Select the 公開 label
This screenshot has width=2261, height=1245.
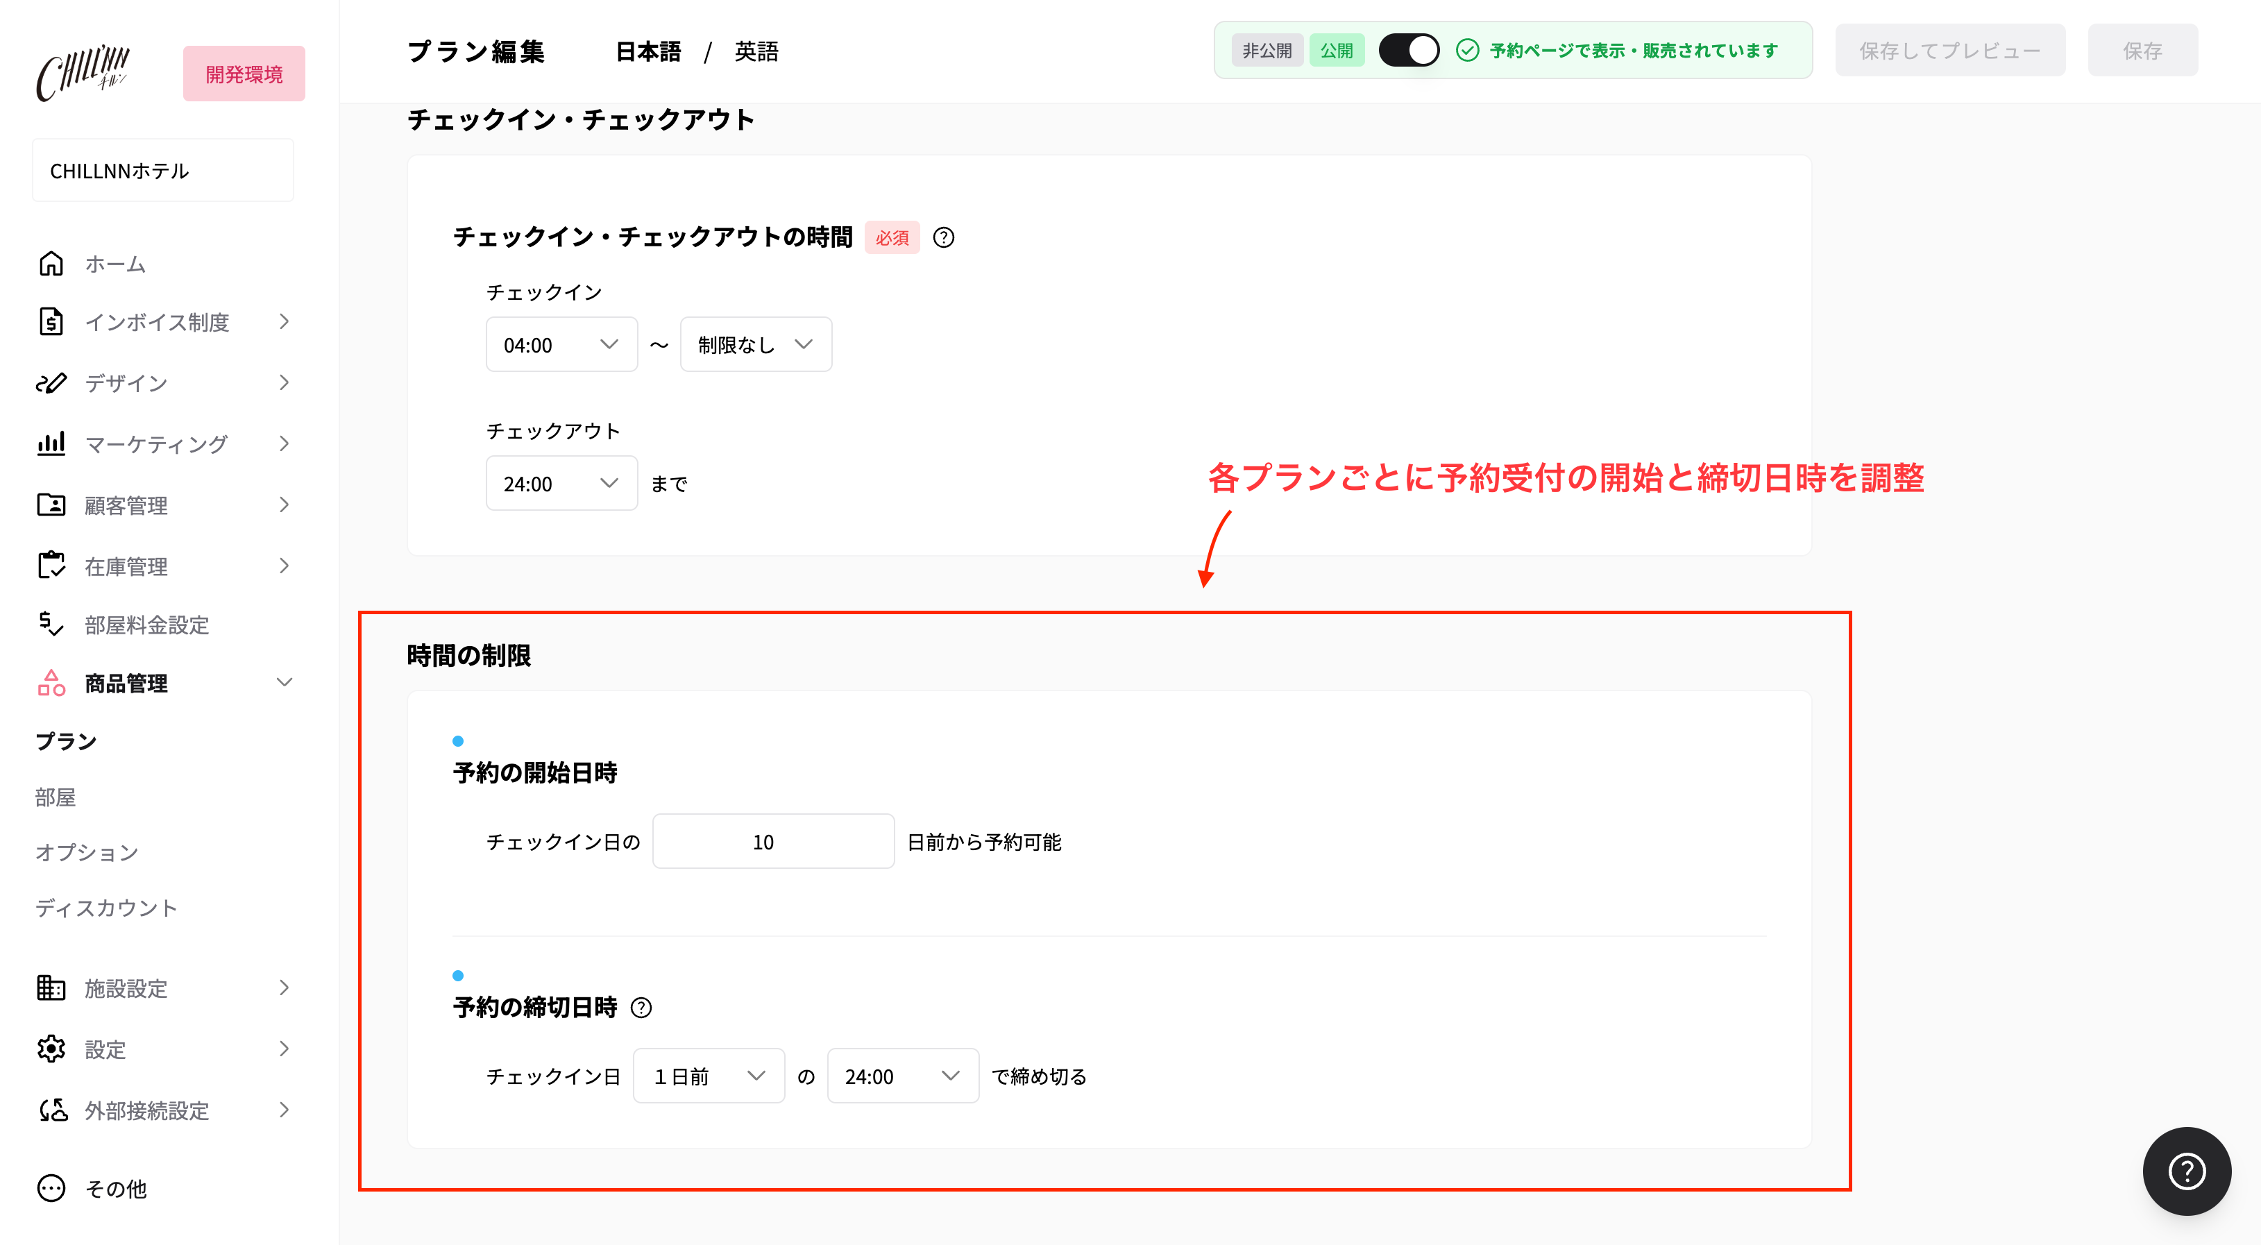[1336, 50]
